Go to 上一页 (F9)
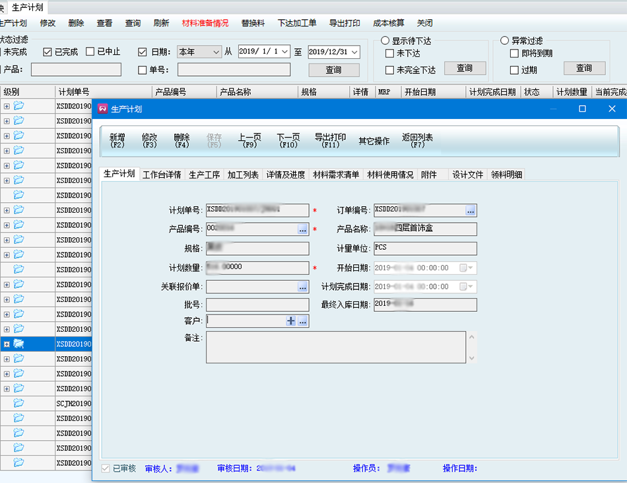 click(249, 141)
